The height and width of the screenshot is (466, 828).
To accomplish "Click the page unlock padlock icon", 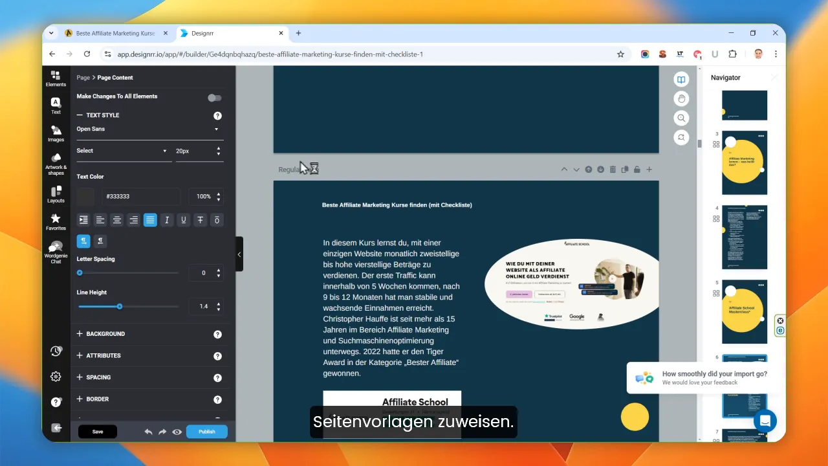I will coord(637,170).
